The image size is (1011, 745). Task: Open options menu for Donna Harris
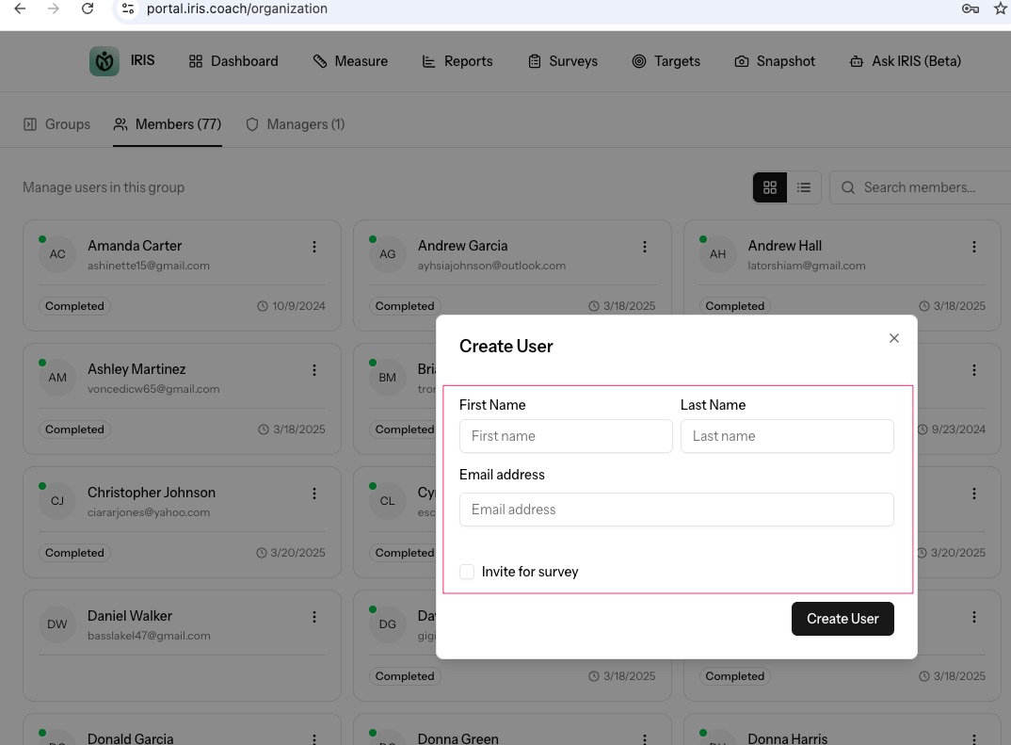974,739
